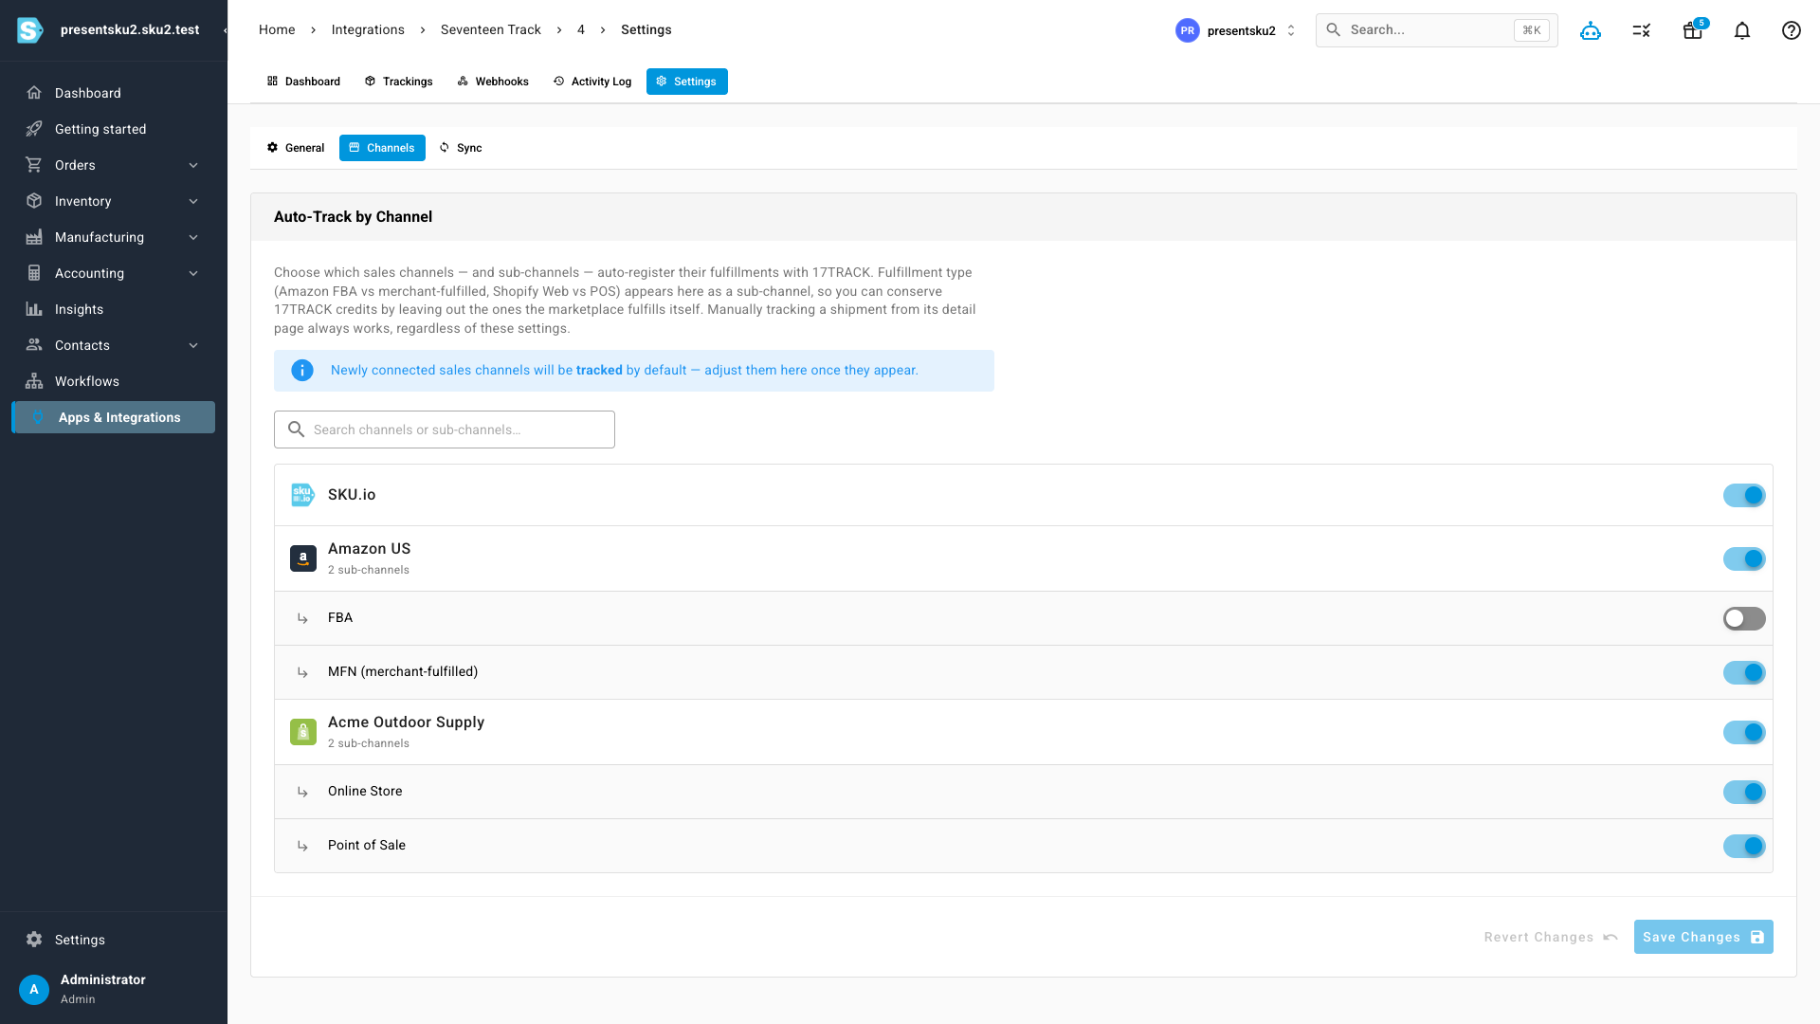Viewport: 1820px width, 1024px height.
Task: Click the Accounting calculator icon
Action: click(34, 273)
